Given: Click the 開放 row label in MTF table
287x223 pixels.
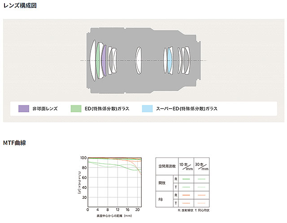Looking at the screenshot, I should coord(162,182).
